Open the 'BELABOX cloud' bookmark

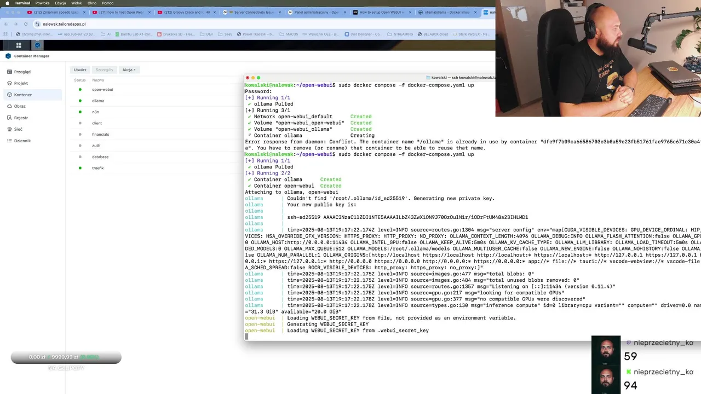tap(433, 34)
